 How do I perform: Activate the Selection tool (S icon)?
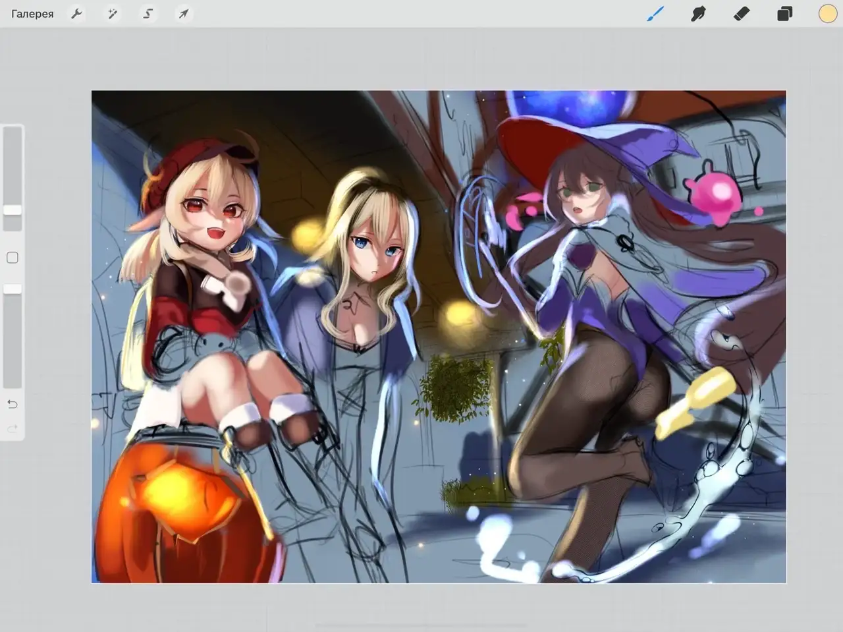(148, 14)
